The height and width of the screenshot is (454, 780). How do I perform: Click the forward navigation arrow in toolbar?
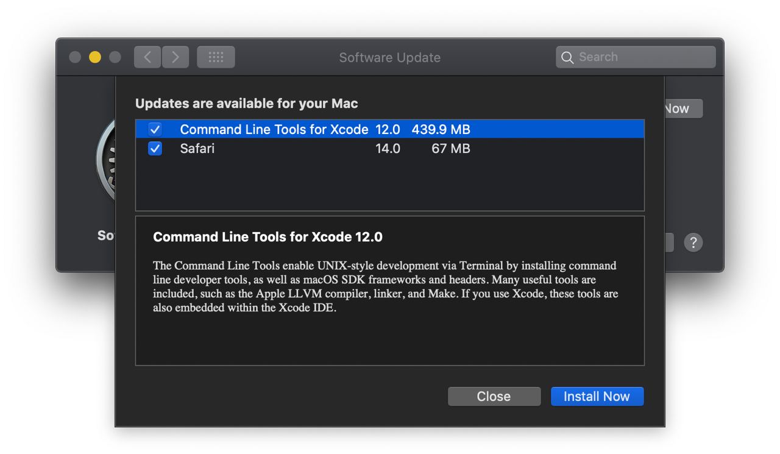[x=175, y=57]
